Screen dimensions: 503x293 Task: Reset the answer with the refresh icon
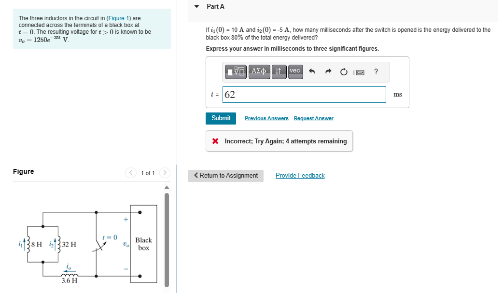343,71
